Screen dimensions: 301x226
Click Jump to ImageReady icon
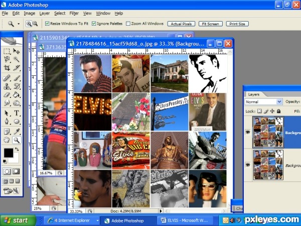12,191
